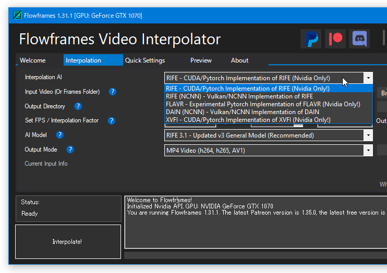
Task: Click 'Welcome to Flowframes!' log line
Action: tap(160, 200)
